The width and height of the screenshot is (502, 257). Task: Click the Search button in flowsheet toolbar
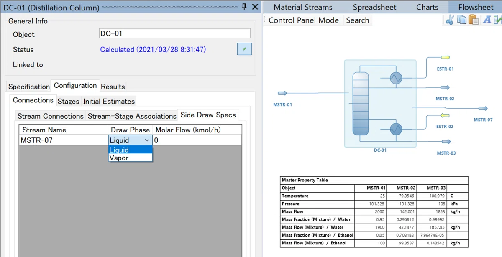tap(358, 20)
